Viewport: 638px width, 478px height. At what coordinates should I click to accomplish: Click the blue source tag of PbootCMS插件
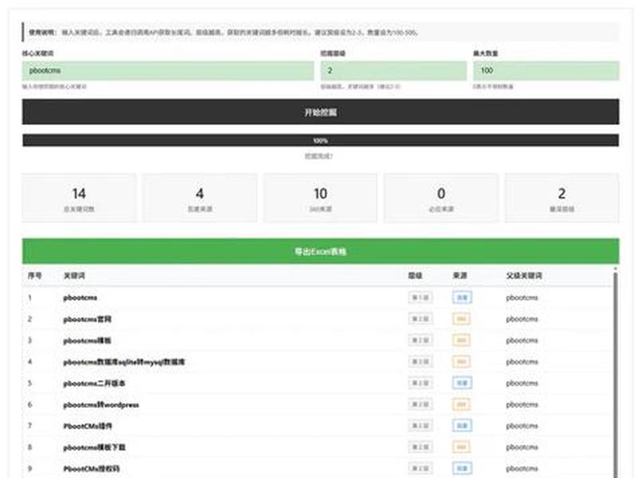(x=462, y=425)
